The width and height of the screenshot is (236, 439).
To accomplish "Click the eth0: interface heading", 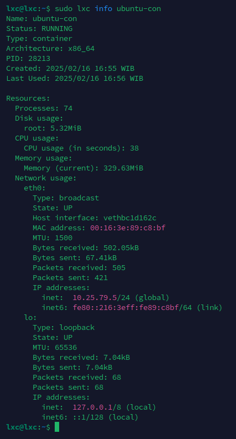I will pyautogui.click(x=35, y=188).
